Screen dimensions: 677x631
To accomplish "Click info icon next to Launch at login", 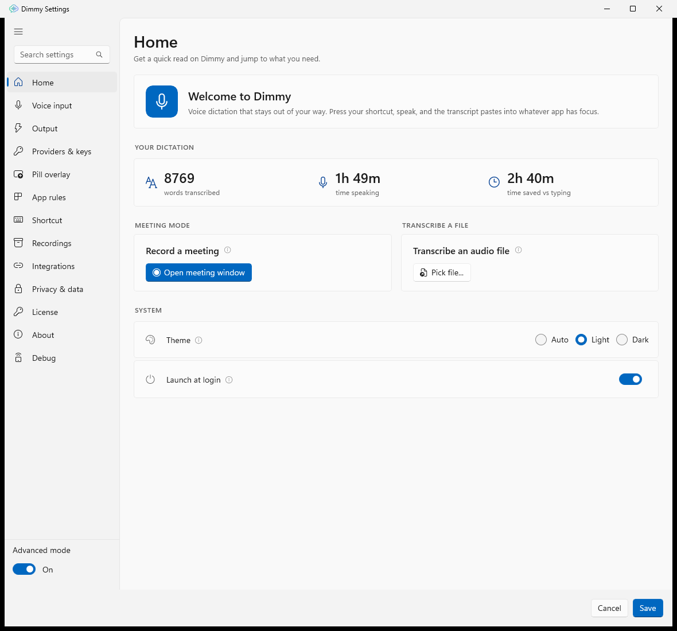I will pos(229,380).
